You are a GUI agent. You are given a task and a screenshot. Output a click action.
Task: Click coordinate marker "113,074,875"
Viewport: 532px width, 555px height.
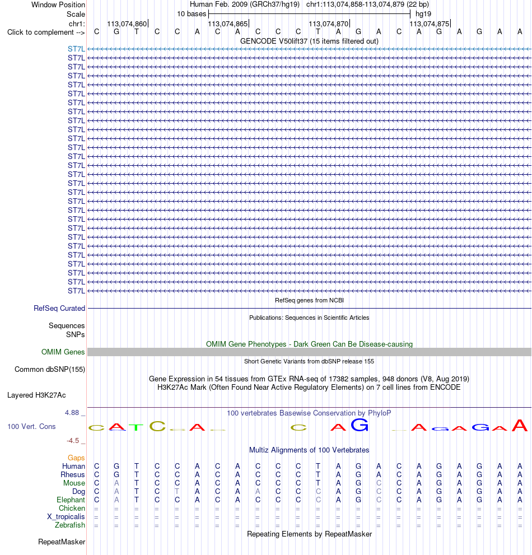pyautogui.click(x=430, y=24)
